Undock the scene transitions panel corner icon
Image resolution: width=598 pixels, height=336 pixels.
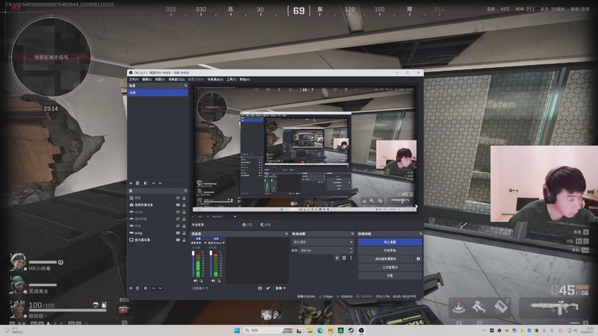(x=352, y=234)
